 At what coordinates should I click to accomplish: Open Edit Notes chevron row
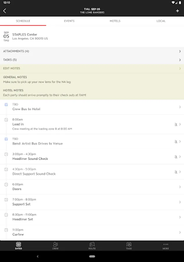click(x=92, y=68)
